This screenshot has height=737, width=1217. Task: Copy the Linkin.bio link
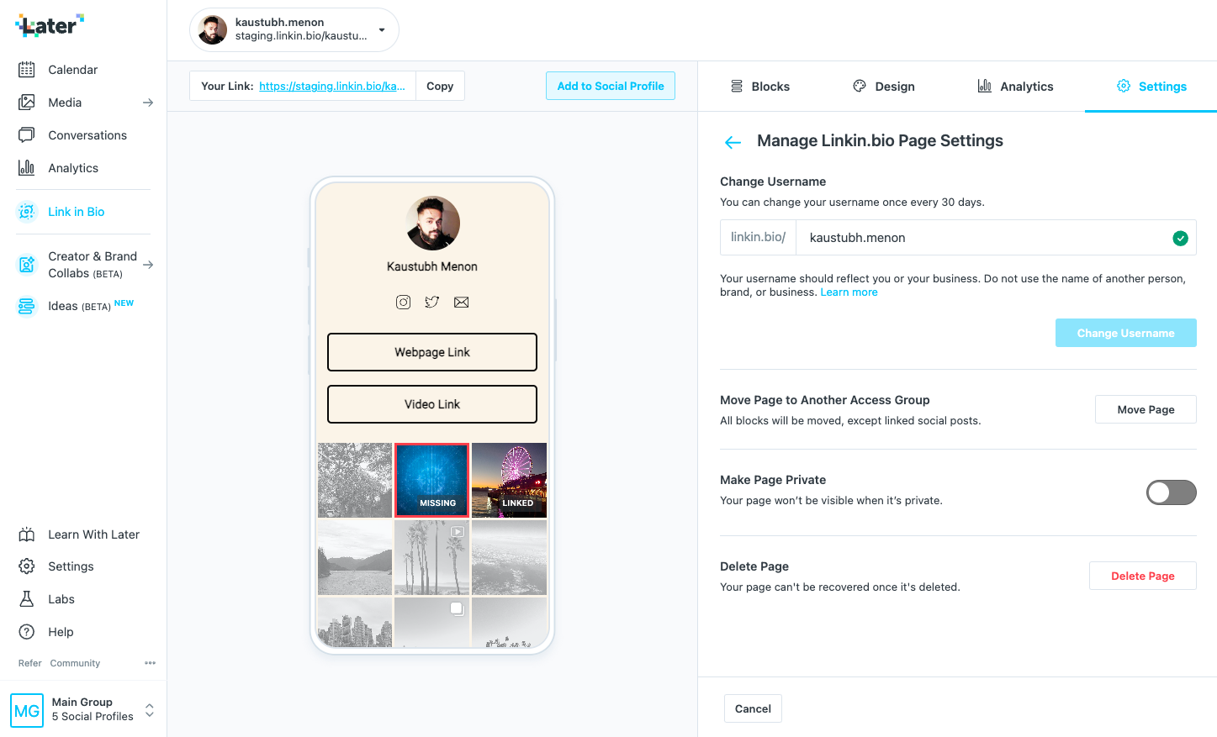(x=440, y=86)
